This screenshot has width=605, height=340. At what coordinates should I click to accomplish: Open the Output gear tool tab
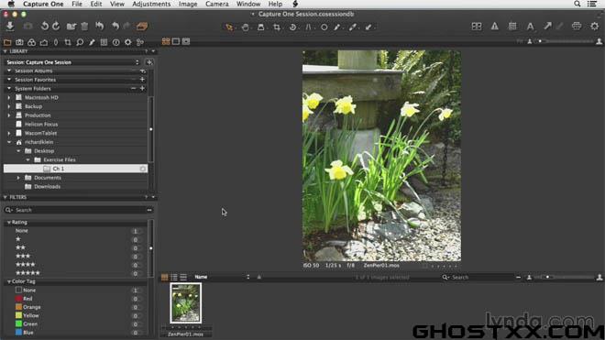pyautogui.click(x=127, y=42)
